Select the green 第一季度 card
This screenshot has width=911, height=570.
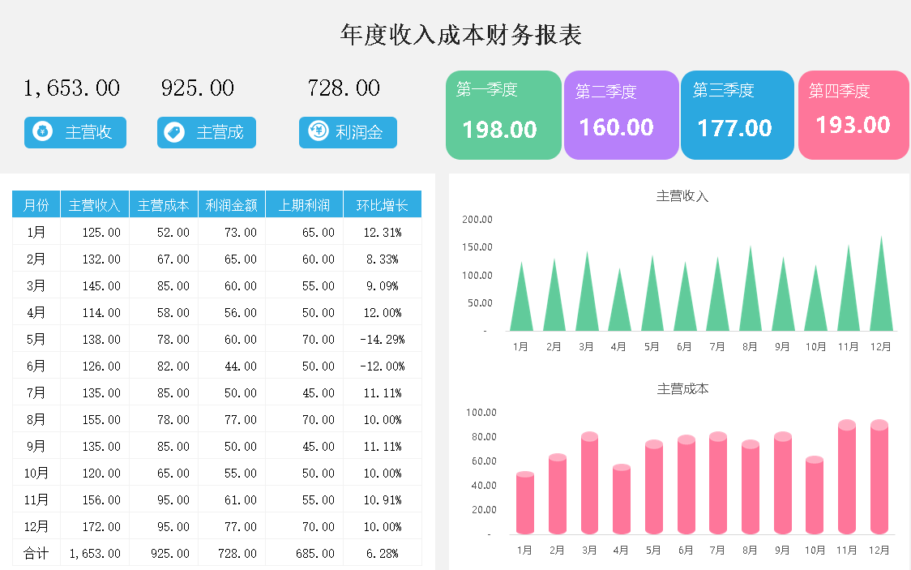click(x=503, y=115)
